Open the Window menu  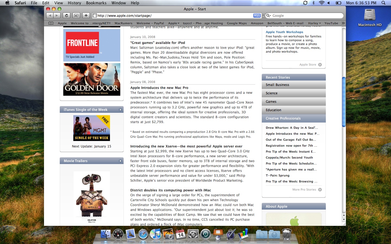[x=119, y=3]
